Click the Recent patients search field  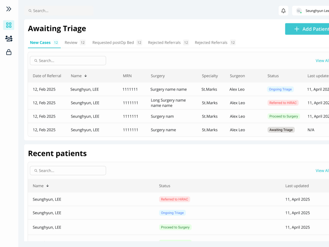tap(68, 171)
